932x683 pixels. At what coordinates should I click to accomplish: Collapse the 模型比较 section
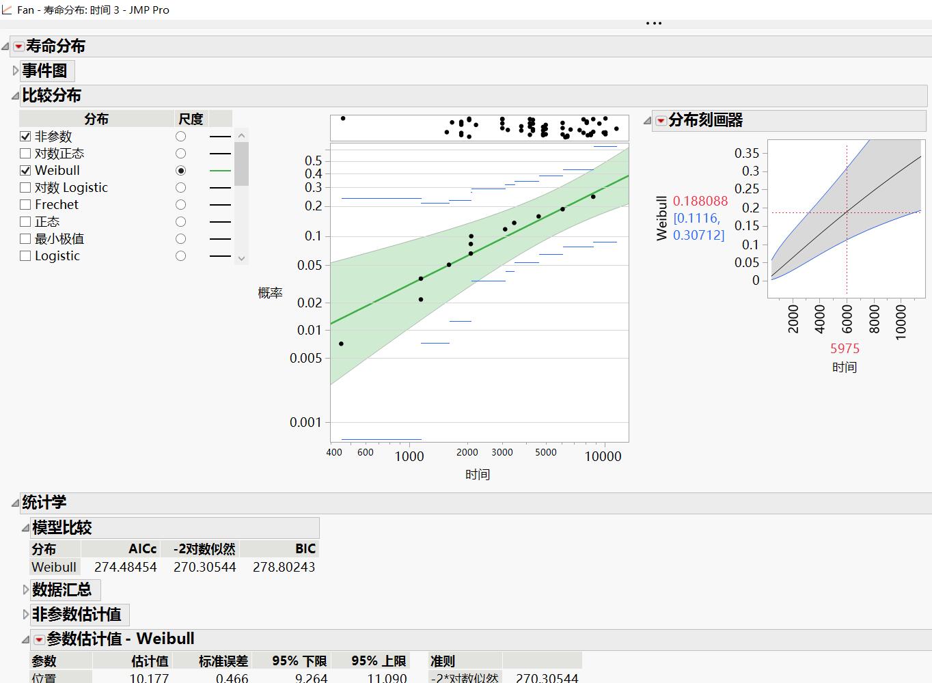coord(25,527)
